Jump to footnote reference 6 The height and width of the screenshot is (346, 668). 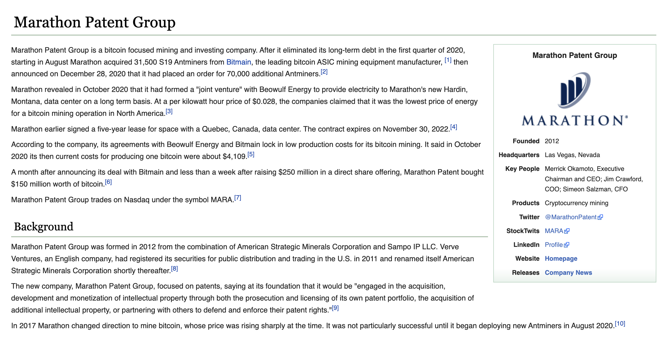(x=108, y=182)
